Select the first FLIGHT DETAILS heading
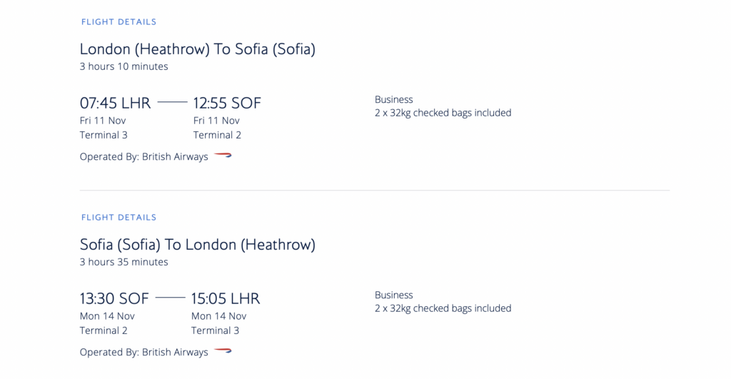Image resolution: width=731 pixels, height=379 pixels. [119, 22]
